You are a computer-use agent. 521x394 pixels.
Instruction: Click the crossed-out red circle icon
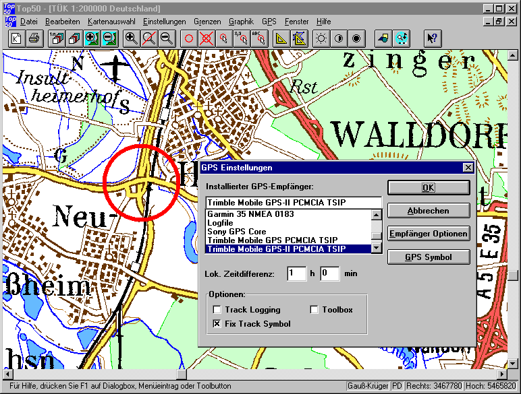[x=207, y=39]
